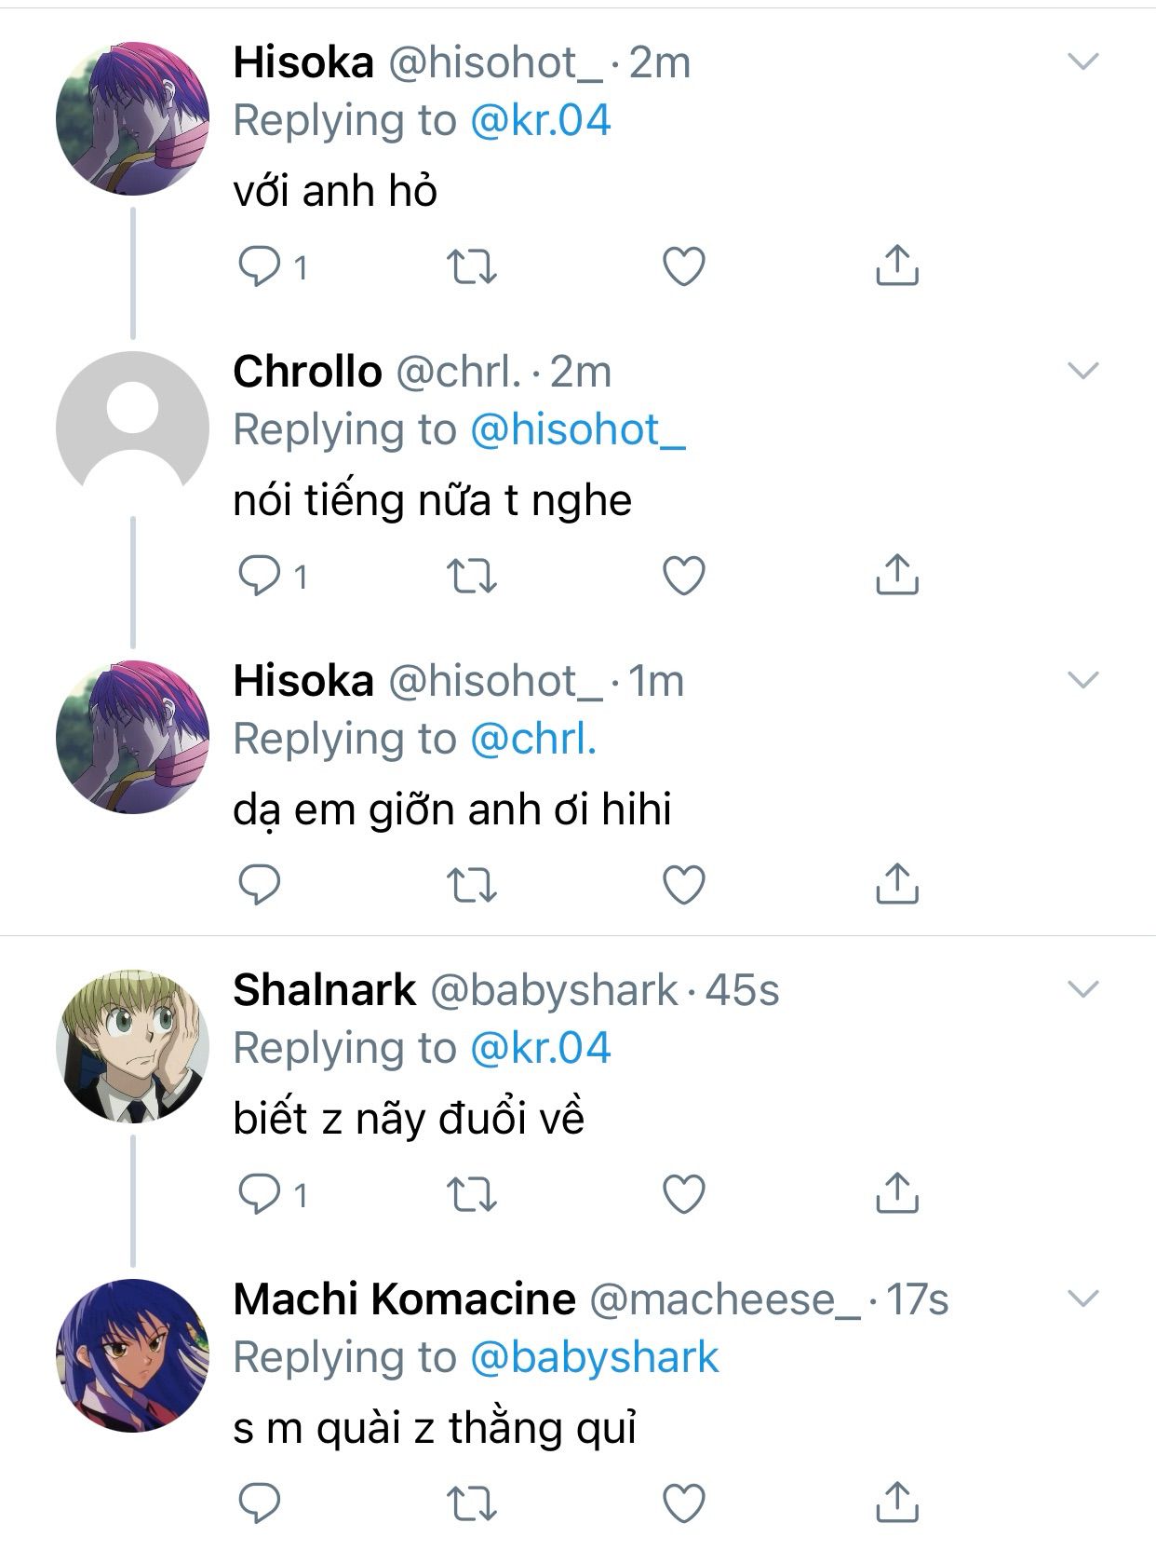The height and width of the screenshot is (1550, 1156).
Task: Like Chrollo's tweet
Action: (683, 576)
